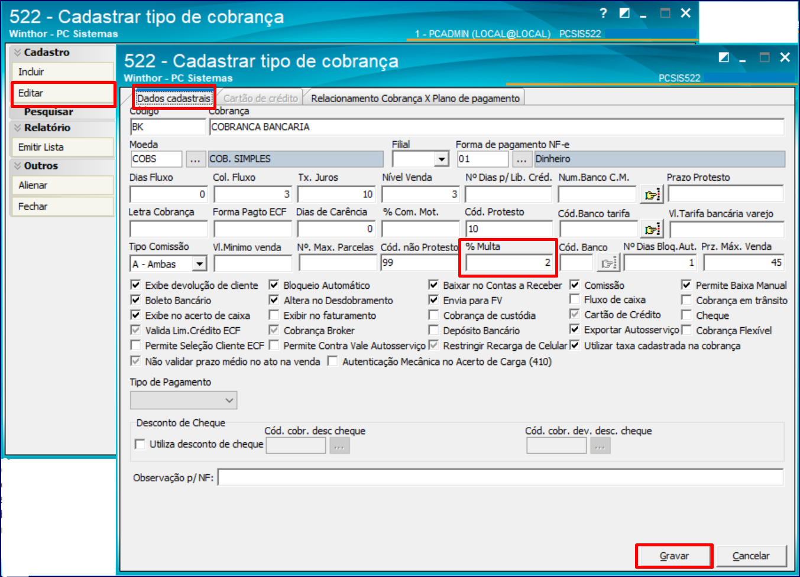
Task: Toggle Boleto Bancário checkbox
Action: [135, 300]
